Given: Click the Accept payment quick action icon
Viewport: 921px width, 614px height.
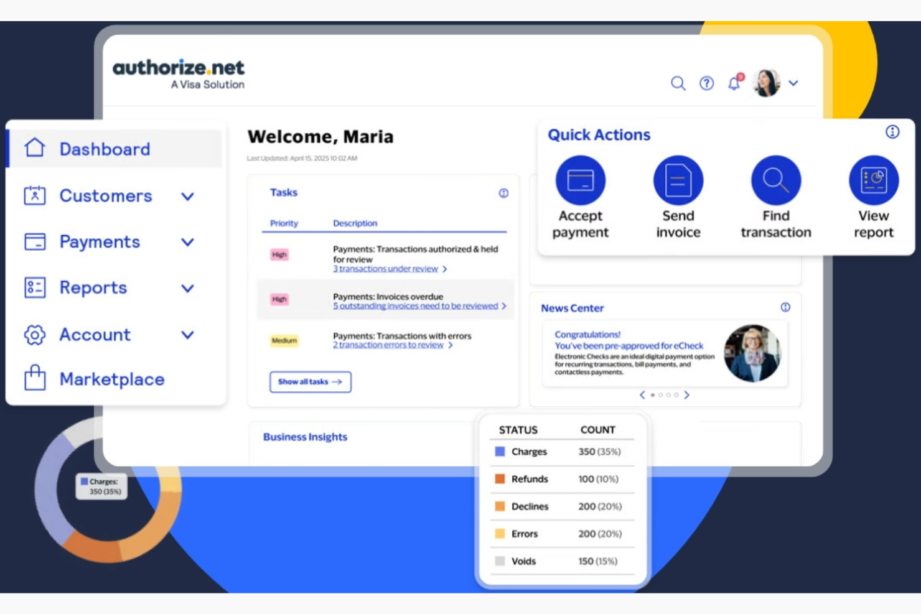Looking at the screenshot, I should coord(581,180).
